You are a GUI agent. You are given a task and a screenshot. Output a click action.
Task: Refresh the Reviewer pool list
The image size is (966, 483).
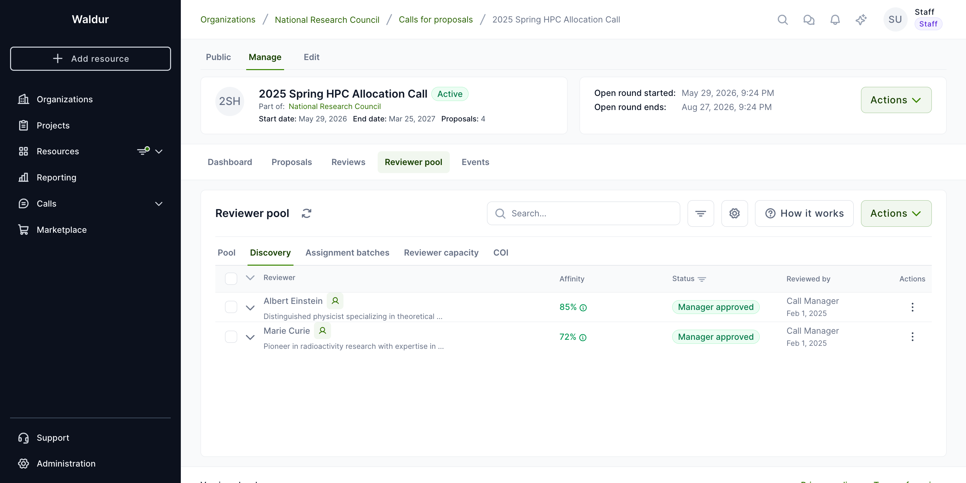coord(306,213)
